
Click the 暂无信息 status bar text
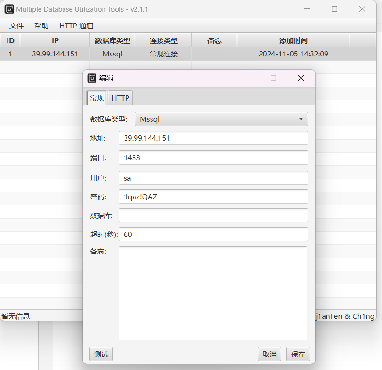16,316
